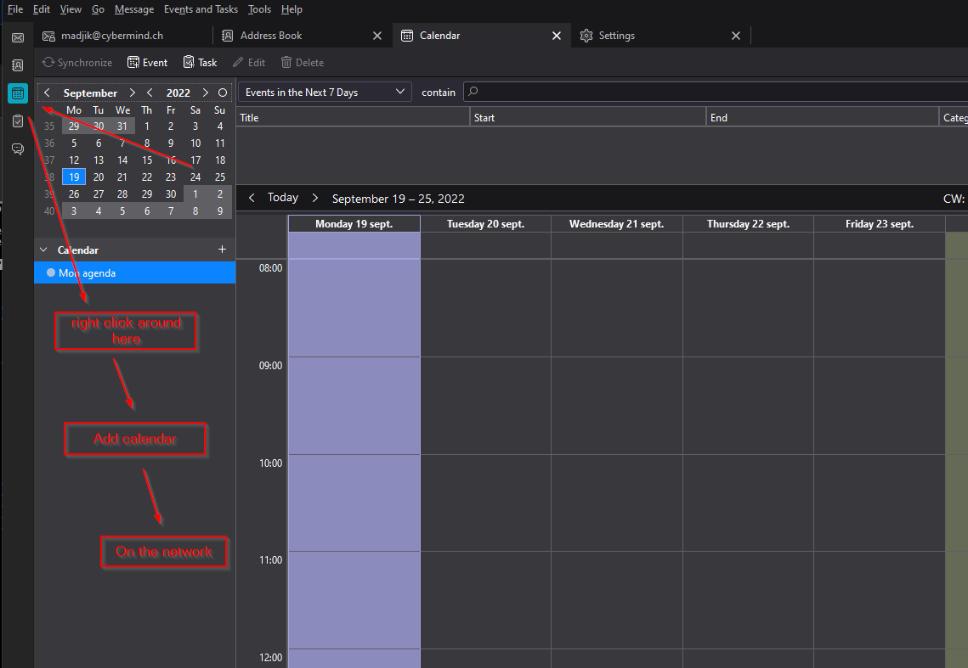Click the plus icon to add calendar
Screen dimensions: 968x668
point(223,250)
